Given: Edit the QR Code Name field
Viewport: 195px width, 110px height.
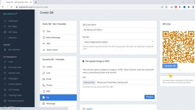Looking at the screenshot, I should (118, 30).
